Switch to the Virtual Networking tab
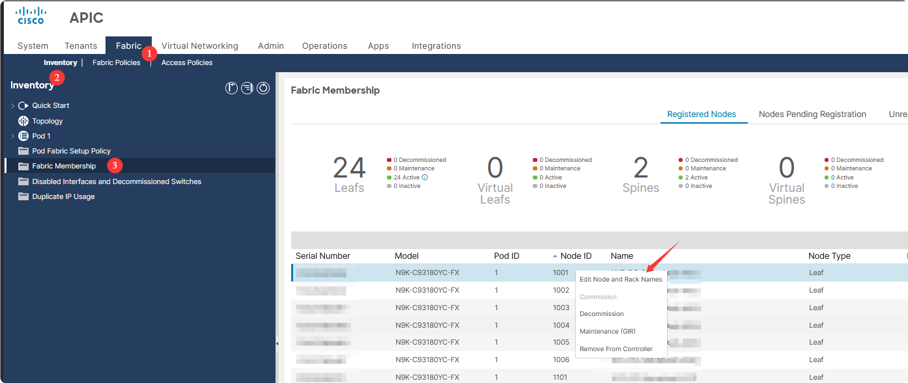Image resolution: width=908 pixels, height=383 pixels. [200, 46]
